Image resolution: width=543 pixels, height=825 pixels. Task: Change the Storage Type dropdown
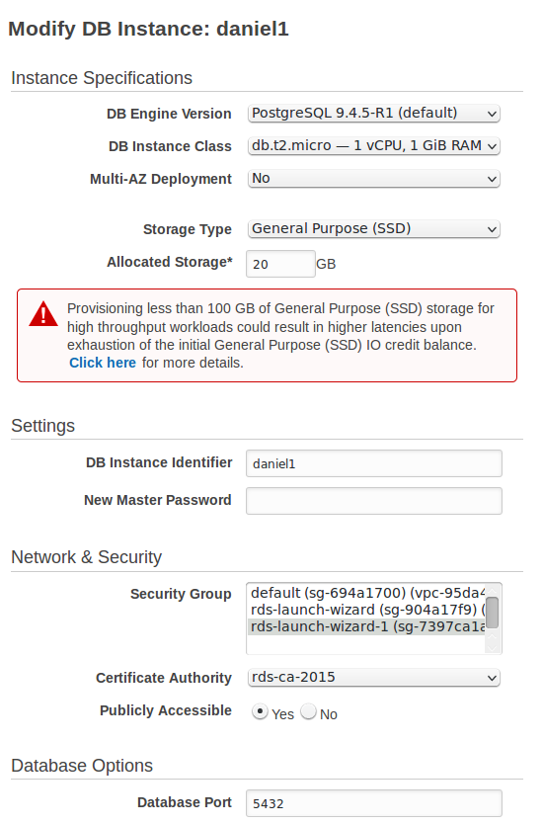(x=374, y=229)
